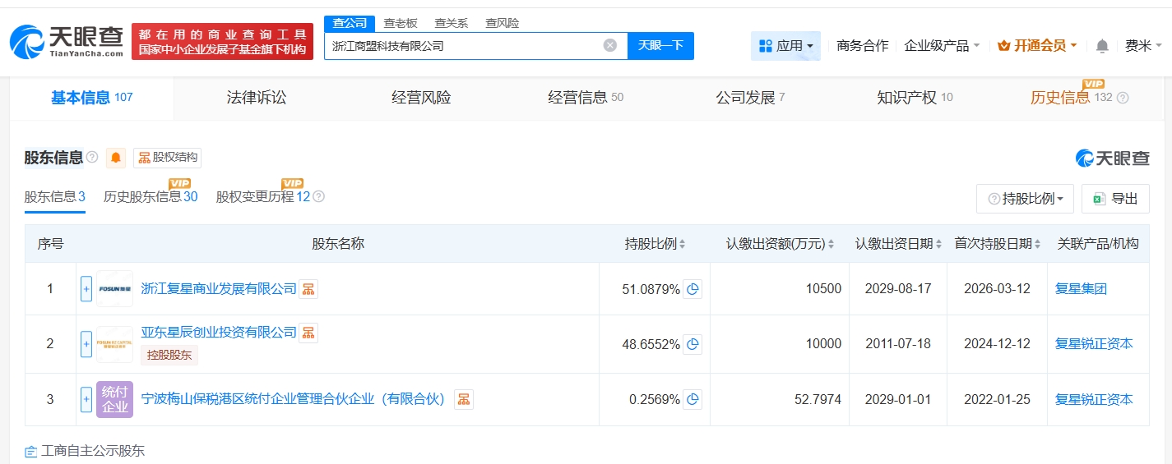Click the orange bell alert icon
Screen dimensions: 1172x464
click(x=116, y=158)
